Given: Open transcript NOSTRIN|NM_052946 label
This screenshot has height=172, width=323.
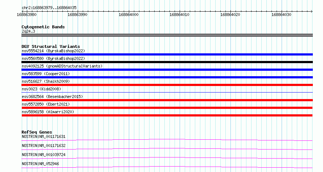Looking at the screenshot, I should [40, 164].
